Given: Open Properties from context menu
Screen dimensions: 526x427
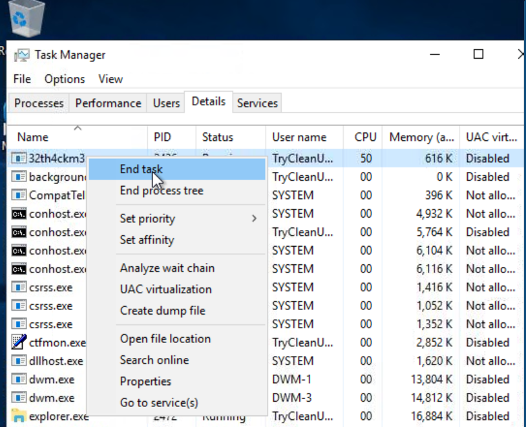Looking at the screenshot, I should pyautogui.click(x=177, y=381).
